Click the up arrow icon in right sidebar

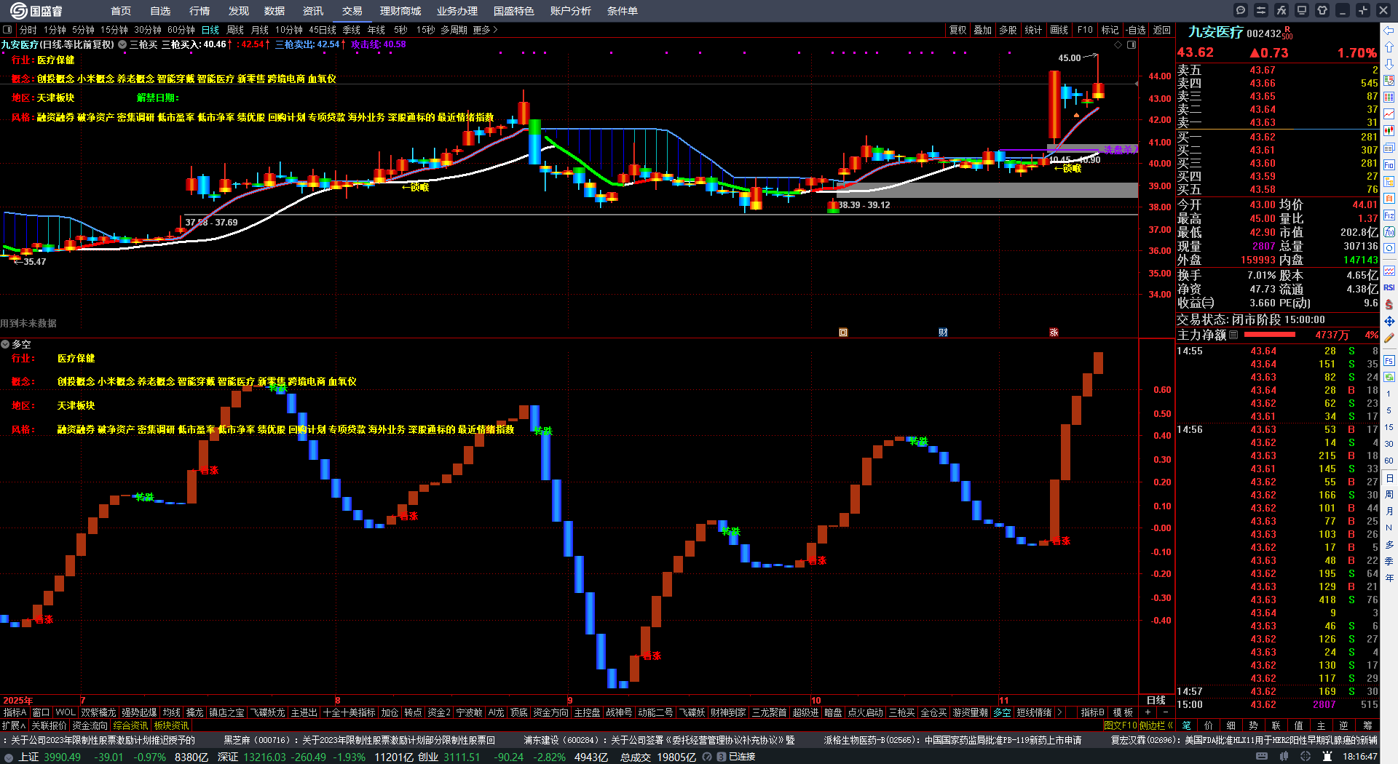pos(1389,47)
